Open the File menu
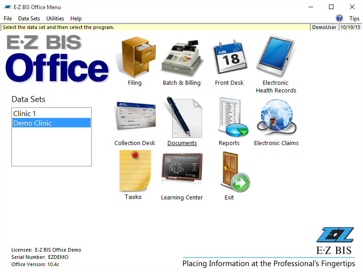Image resolution: width=363 pixels, height=272 pixels. point(8,19)
